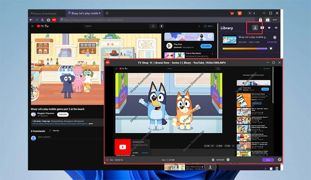The width and height of the screenshot is (311, 180).
Task: Show recorded videos in Library
Action: [x=269, y=28]
